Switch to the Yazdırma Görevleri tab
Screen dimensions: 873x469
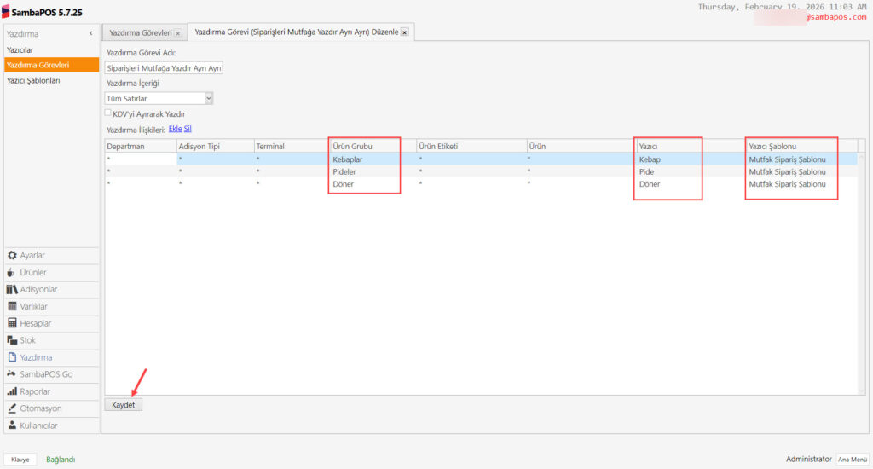coord(140,32)
